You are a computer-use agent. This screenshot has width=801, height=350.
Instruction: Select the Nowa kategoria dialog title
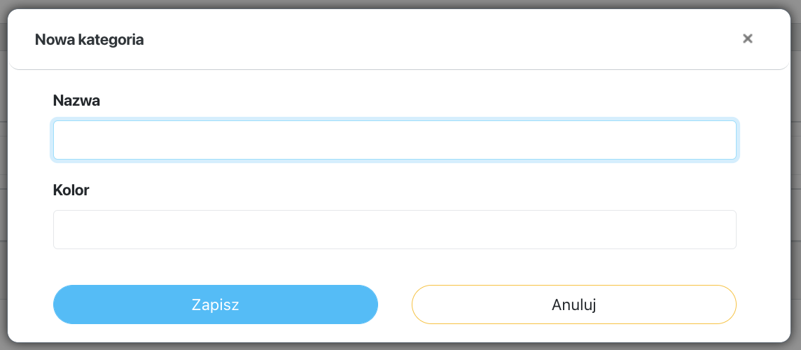(89, 39)
